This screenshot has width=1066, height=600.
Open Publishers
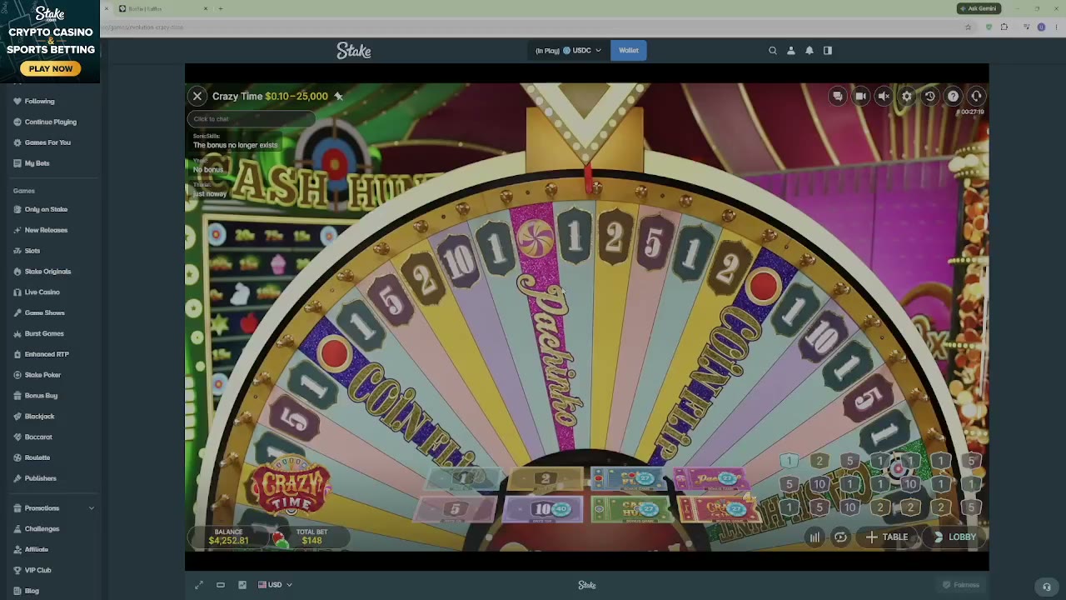tap(40, 478)
